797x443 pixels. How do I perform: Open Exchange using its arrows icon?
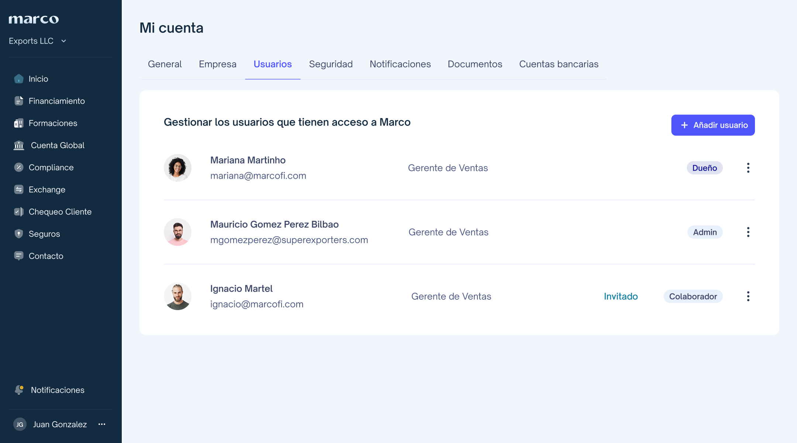pos(19,189)
